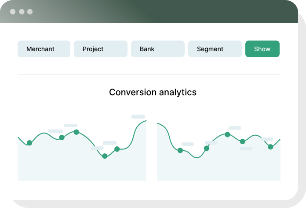The width and height of the screenshot is (306, 208).
Task: Click the rightmost data point on right chart
Action: coord(270,147)
